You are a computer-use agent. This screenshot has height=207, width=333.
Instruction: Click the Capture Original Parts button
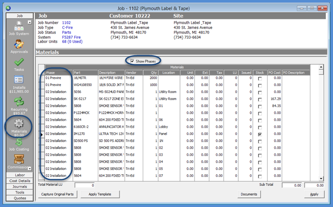coord(58,194)
